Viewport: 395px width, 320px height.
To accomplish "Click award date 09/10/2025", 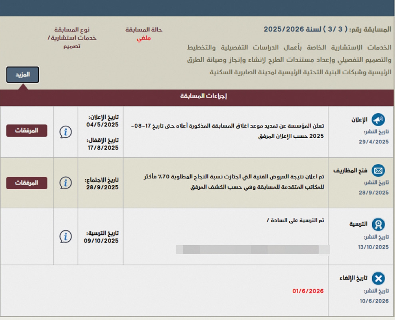I will click(101, 241).
